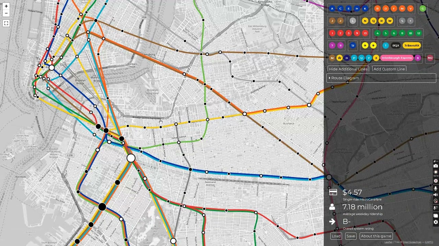Save the current subway map
Image resolution: width=439 pixels, height=246 pixels.
pos(351,236)
